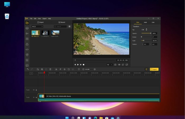185x119 pixels.
Task: Play the preview video
Action: (78, 65)
